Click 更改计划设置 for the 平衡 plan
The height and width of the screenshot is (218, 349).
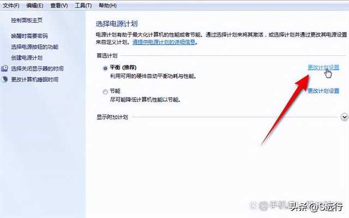point(323,68)
